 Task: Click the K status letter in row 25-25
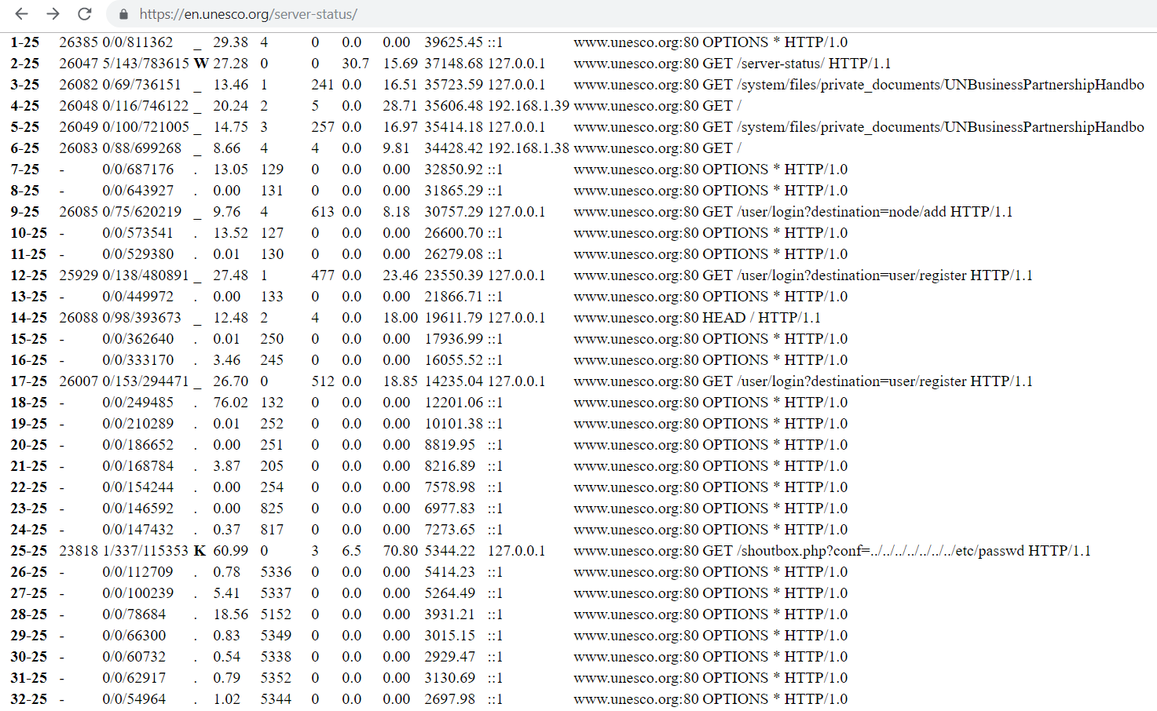pyautogui.click(x=200, y=551)
